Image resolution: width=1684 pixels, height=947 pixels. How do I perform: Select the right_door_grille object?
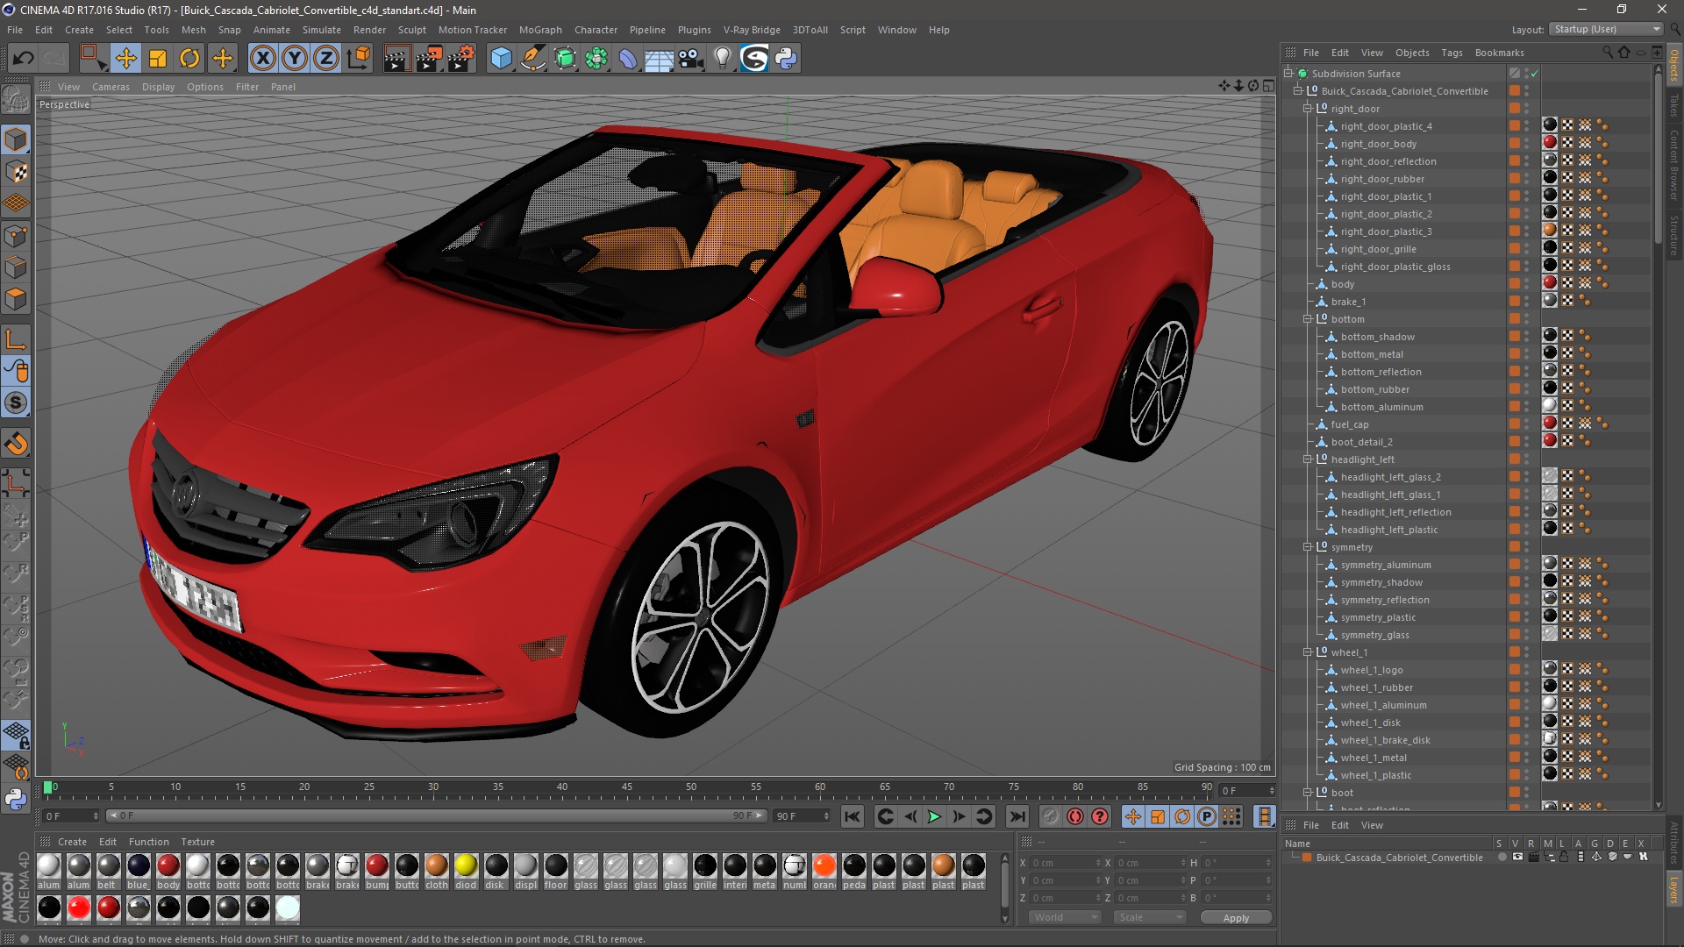[1378, 249]
